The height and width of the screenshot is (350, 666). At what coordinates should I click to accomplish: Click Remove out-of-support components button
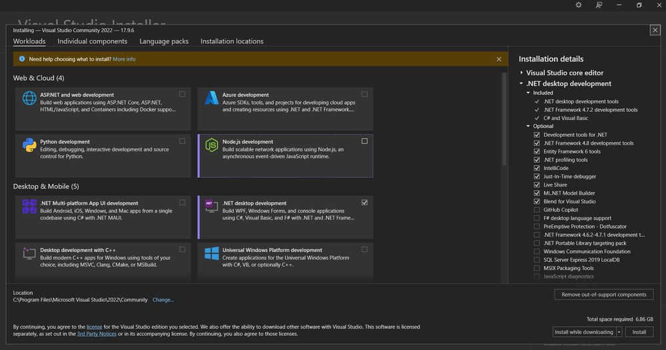coord(603,295)
